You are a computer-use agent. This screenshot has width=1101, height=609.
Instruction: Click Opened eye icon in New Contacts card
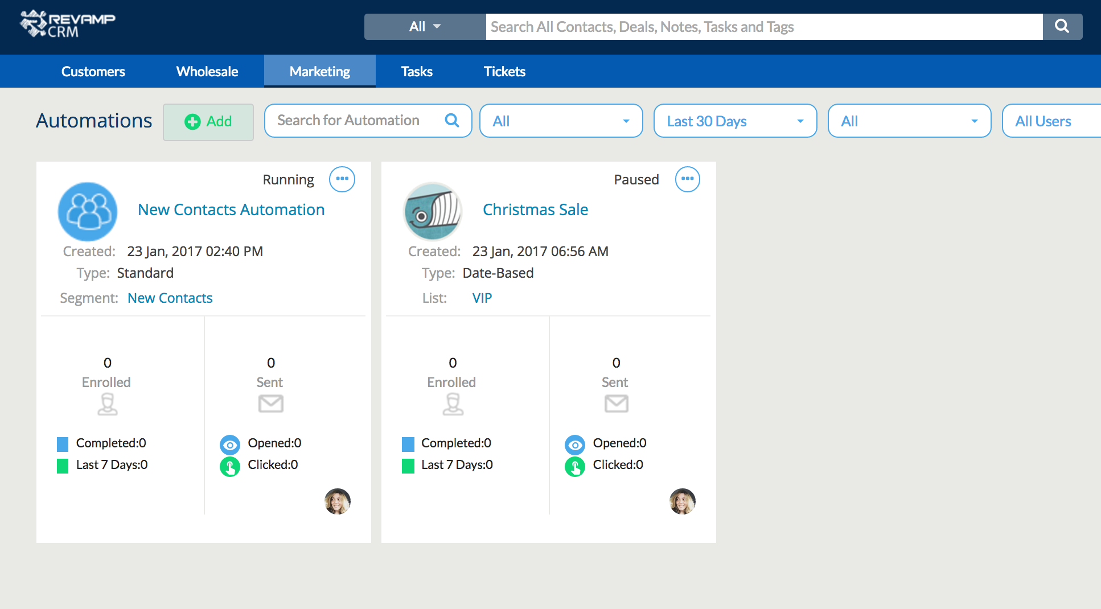point(230,445)
